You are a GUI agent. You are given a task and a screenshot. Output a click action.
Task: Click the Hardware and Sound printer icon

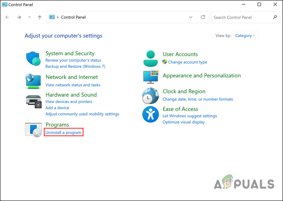[x=33, y=101]
